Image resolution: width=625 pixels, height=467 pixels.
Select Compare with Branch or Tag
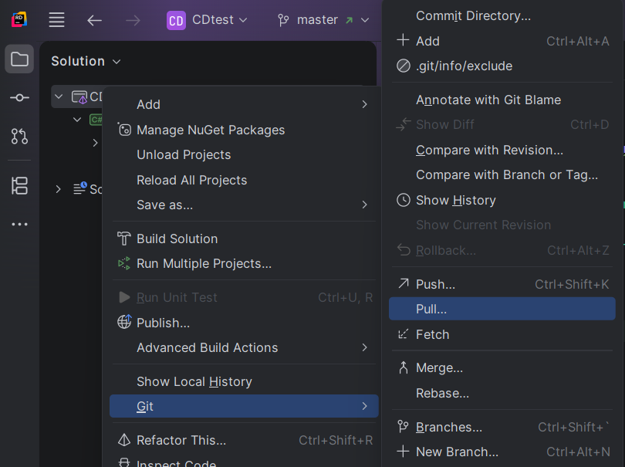pyautogui.click(x=502, y=174)
